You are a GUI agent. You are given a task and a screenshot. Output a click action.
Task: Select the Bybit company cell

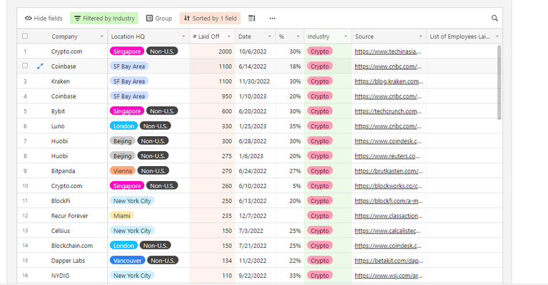[x=76, y=111]
